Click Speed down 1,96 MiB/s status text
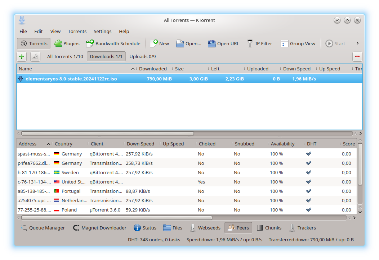The height and width of the screenshot is (260, 379). click(224, 240)
